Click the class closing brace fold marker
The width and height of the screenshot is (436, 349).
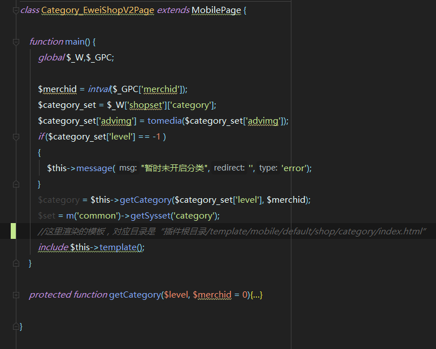[x=16, y=326]
